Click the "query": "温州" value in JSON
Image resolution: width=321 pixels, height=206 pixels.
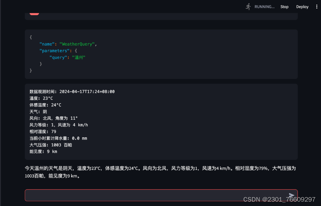point(79,57)
